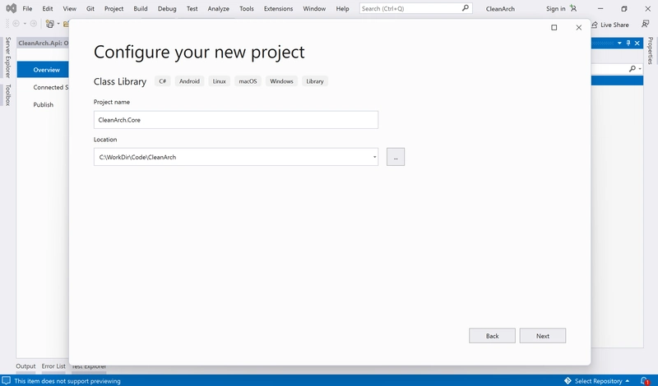Open the Extensions menu
The height and width of the screenshot is (386, 658).
[x=278, y=8]
